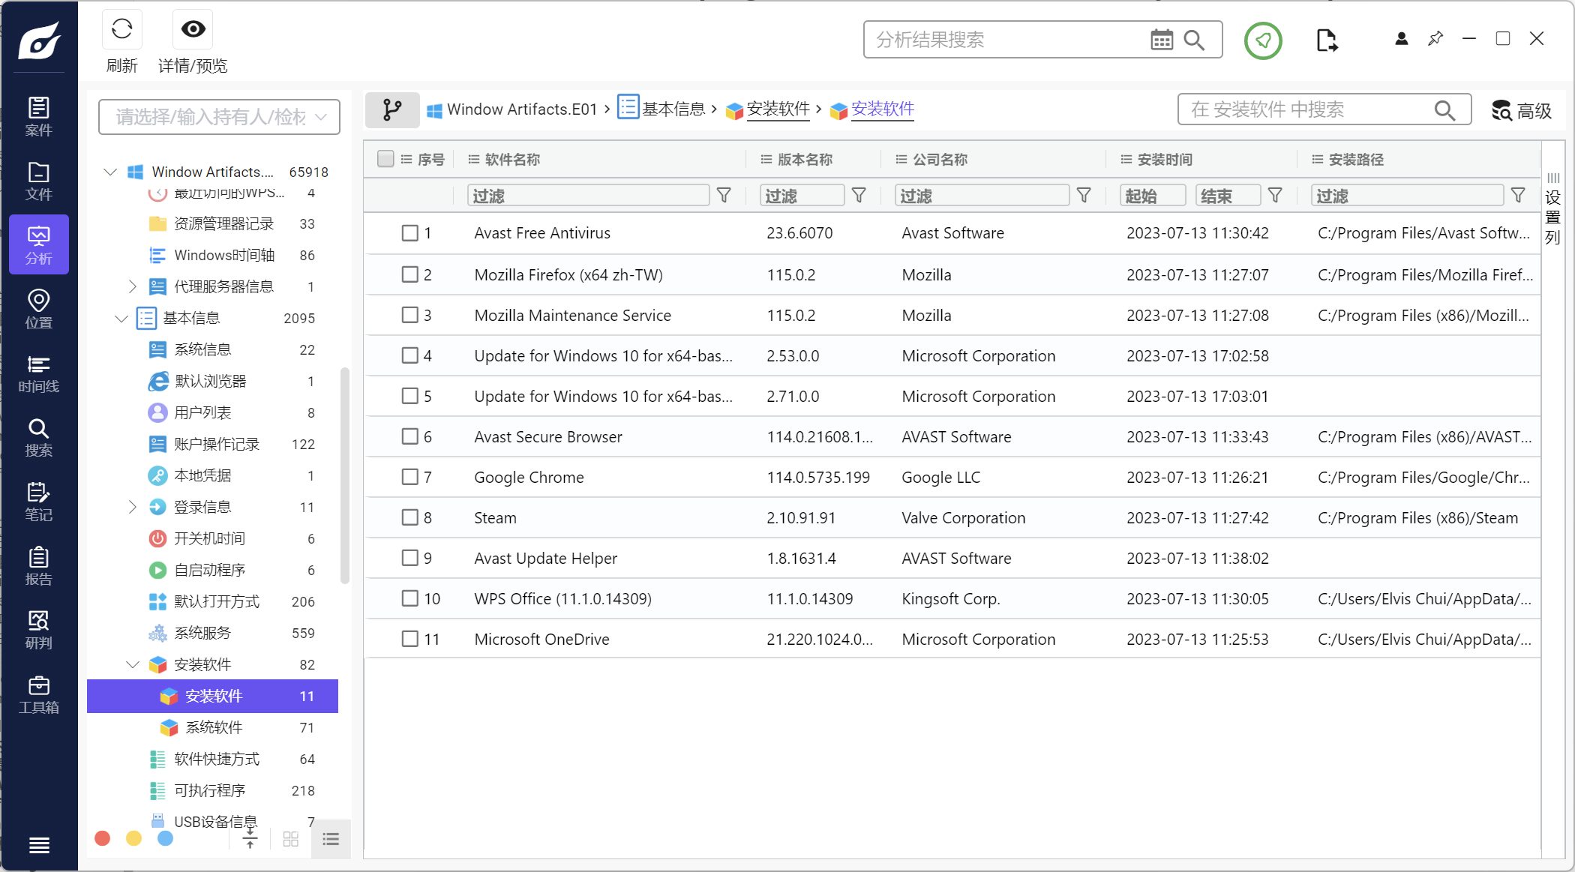Click the user account icon
Viewport: 1575px width, 872px height.
[1401, 38]
